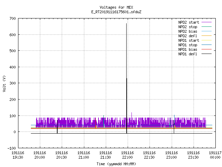This screenshot has height=167, width=222.
Task: Click the black NPD1 defl legend line
Action: [x=206, y=54]
